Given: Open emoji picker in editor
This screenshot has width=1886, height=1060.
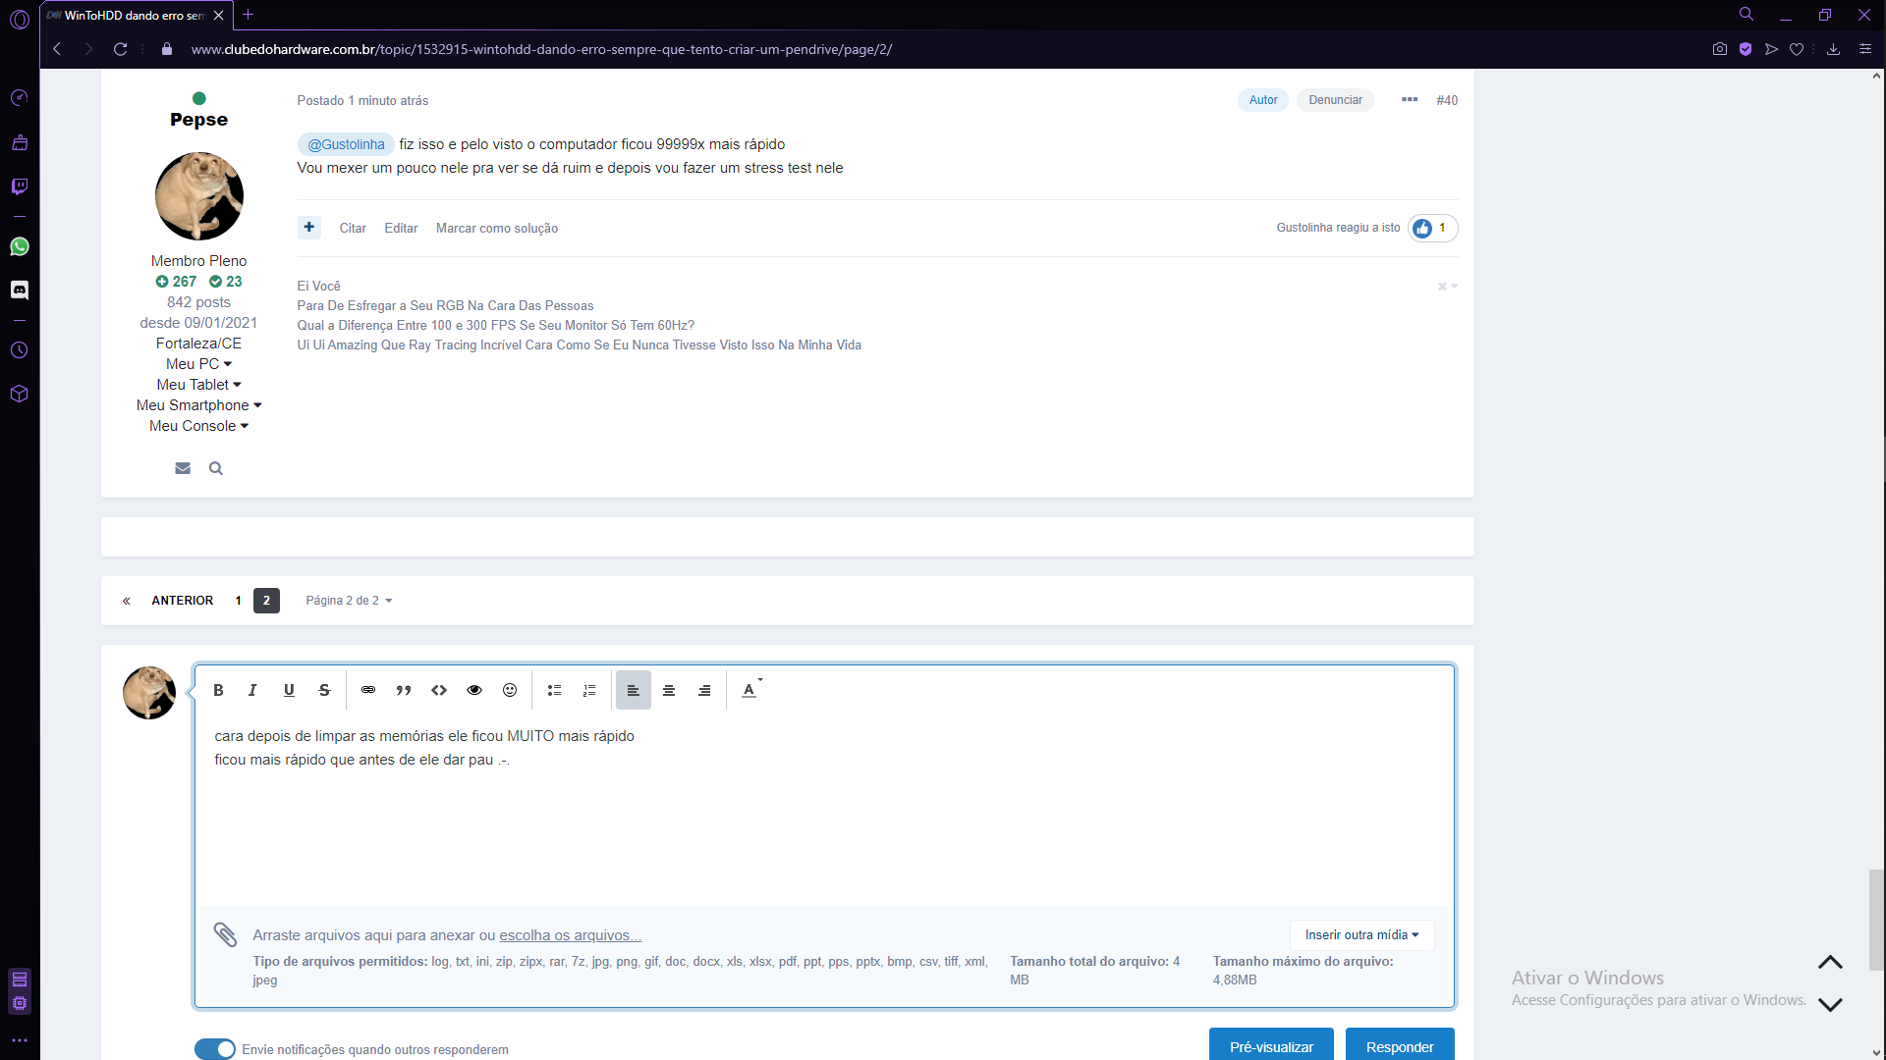Looking at the screenshot, I should (x=510, y=690).
